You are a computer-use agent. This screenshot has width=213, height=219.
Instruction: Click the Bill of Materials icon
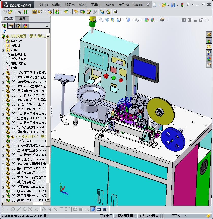[x=82, y=12]
